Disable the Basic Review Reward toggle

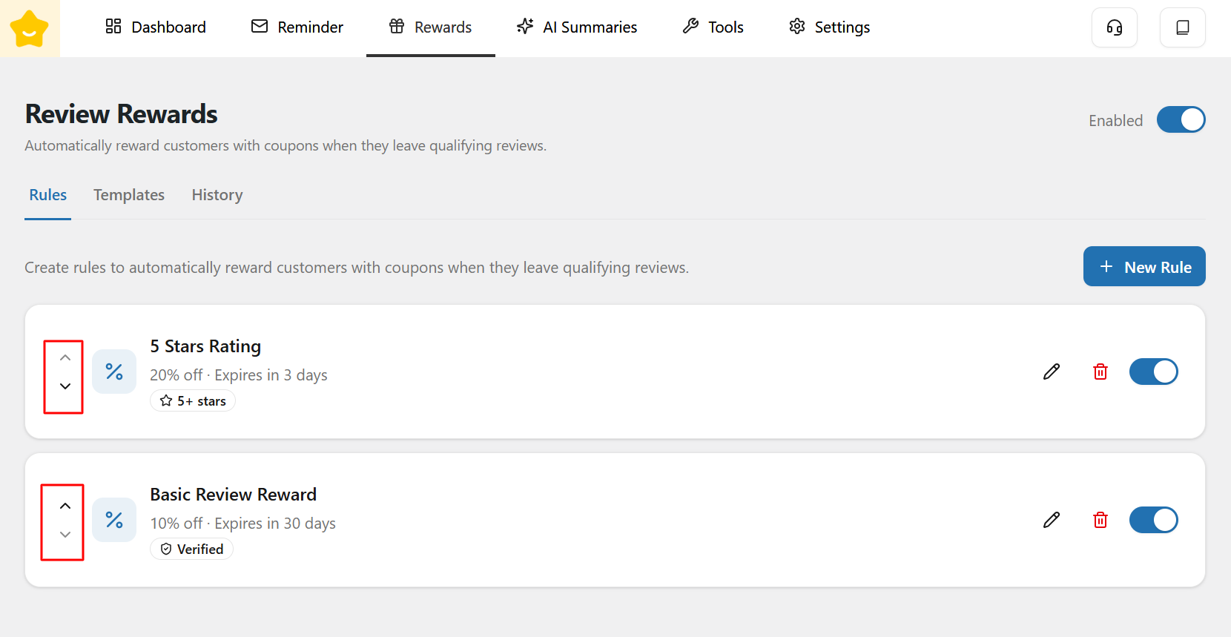pyautogui.click(x=1153, y=520)
